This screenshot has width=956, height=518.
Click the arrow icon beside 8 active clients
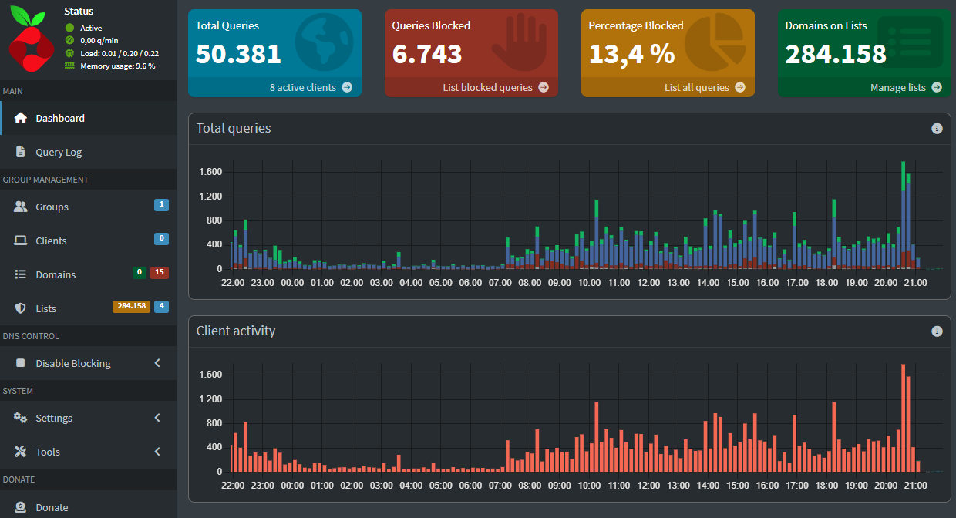[347, 87]
